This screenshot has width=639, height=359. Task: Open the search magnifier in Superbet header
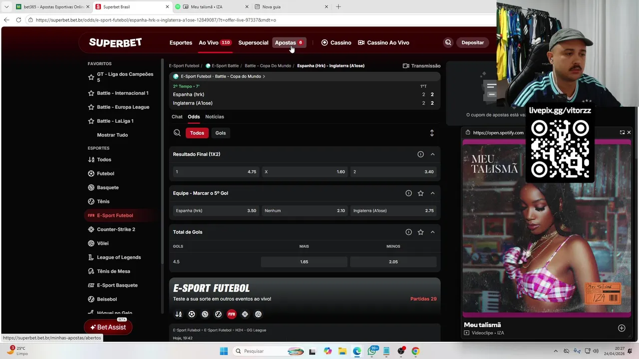click(448, 43)
